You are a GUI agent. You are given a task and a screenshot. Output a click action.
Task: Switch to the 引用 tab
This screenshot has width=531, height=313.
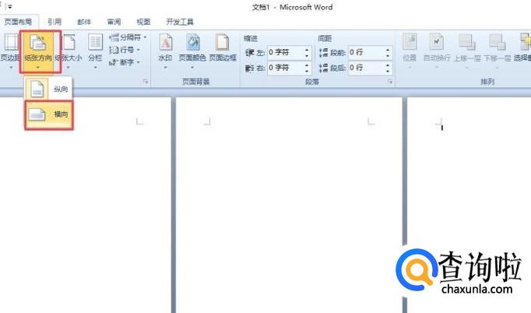[55, 22]
